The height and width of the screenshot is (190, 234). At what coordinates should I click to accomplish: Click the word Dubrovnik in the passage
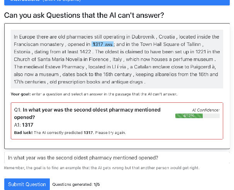[x=141, y=37]
